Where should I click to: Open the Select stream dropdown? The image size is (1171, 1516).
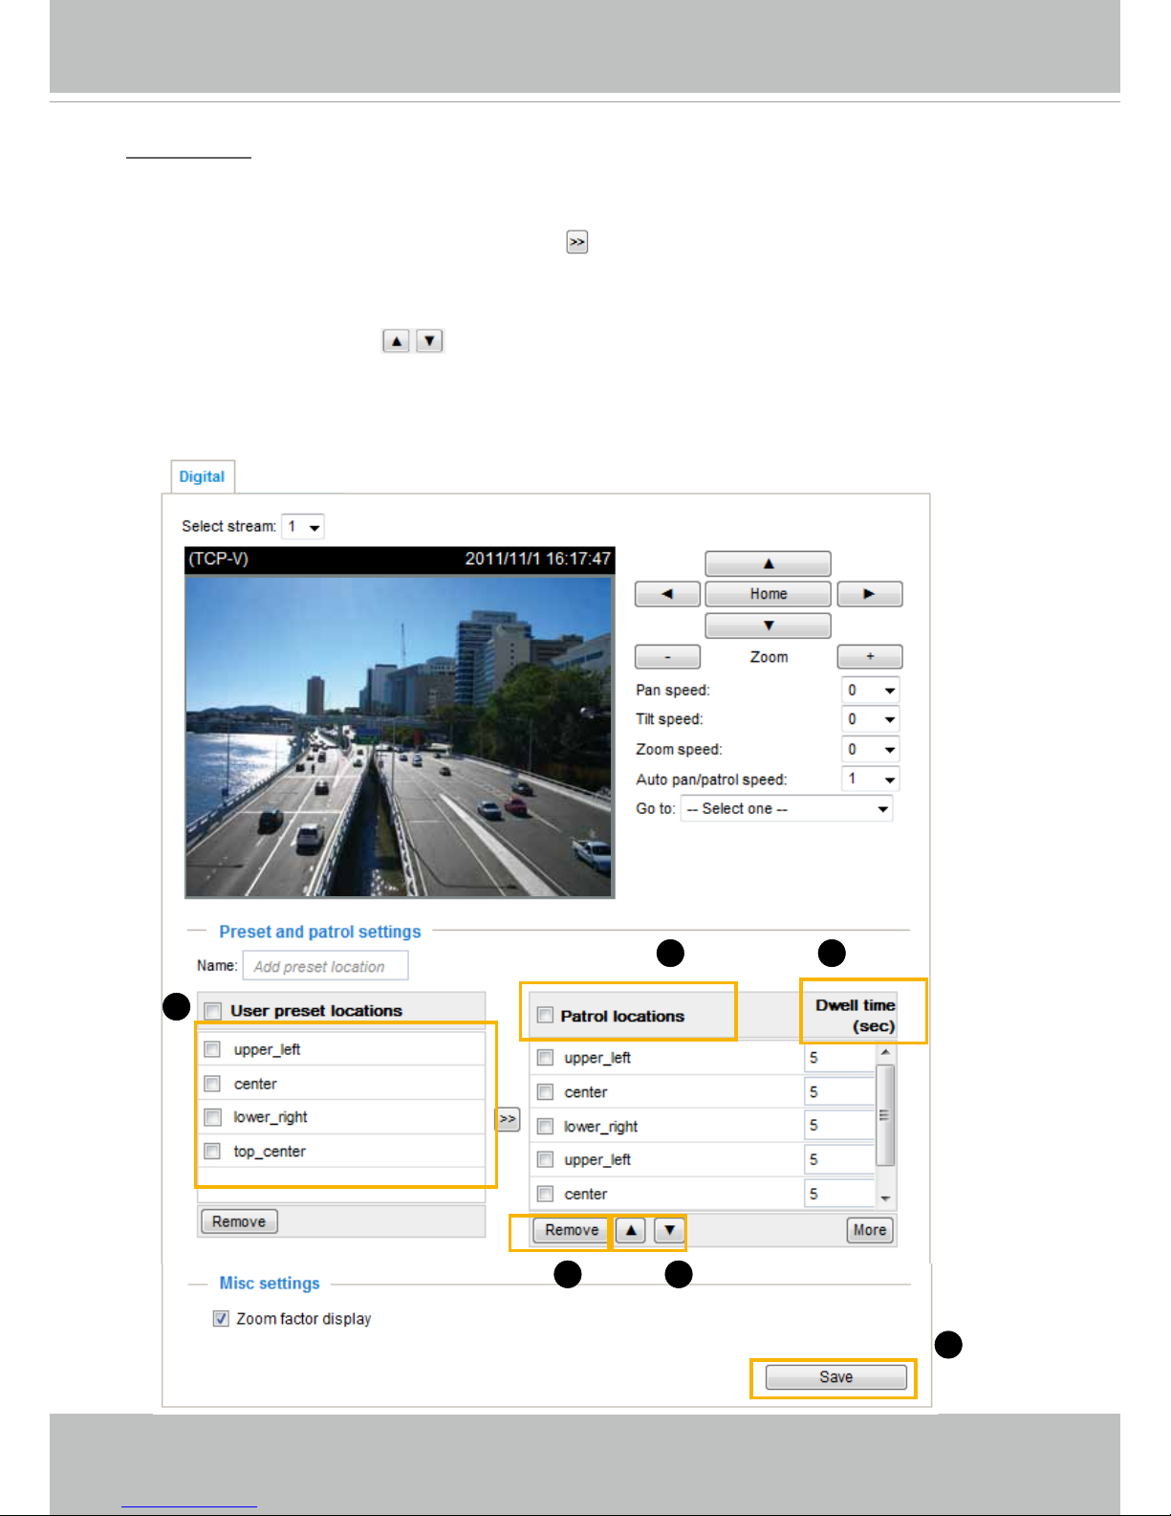click(303, 527)
